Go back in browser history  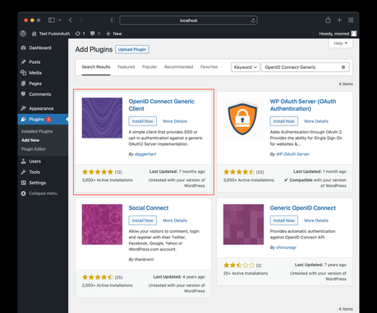pos(71,20)
